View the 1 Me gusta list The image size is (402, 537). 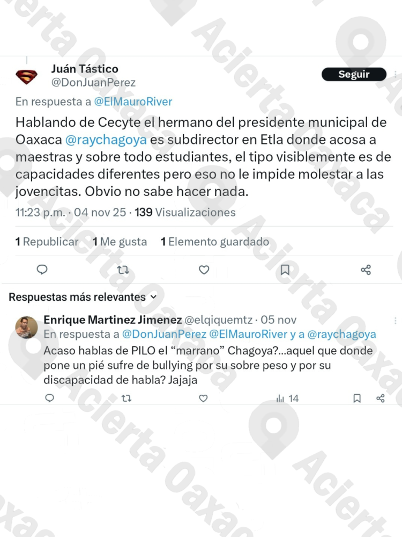coord(120,242)
